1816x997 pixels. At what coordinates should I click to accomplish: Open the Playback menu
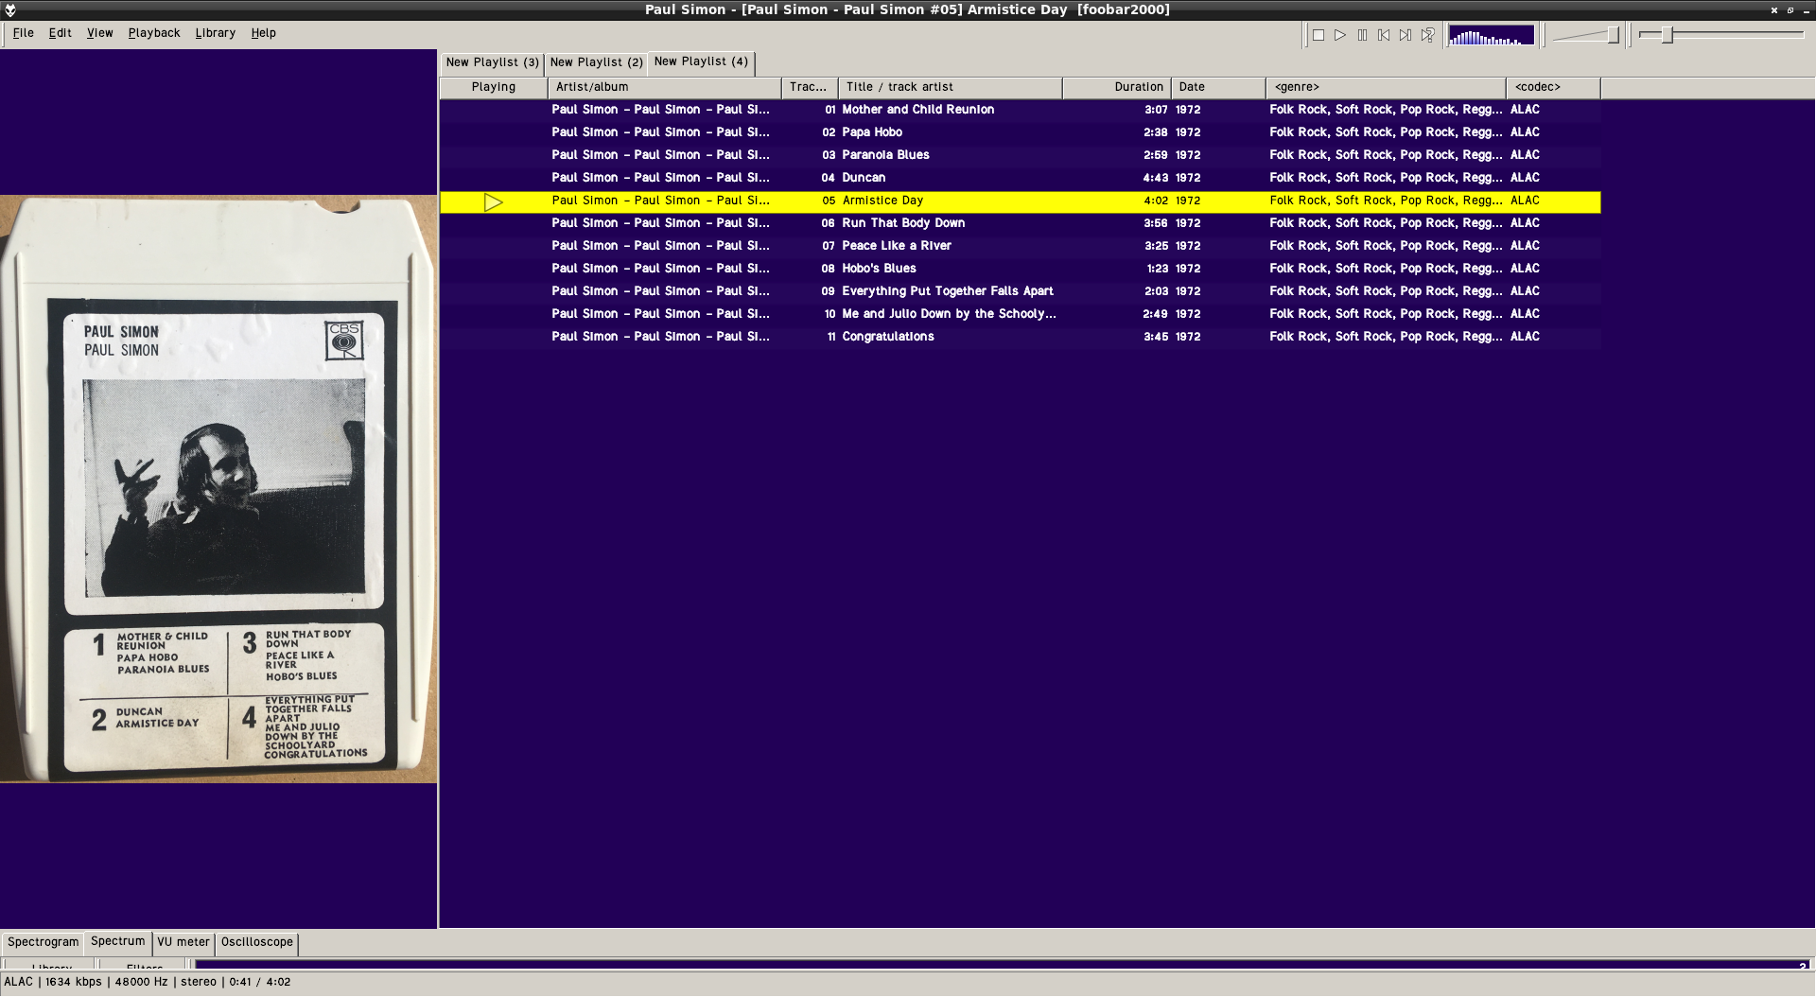(x=154, y=33)
